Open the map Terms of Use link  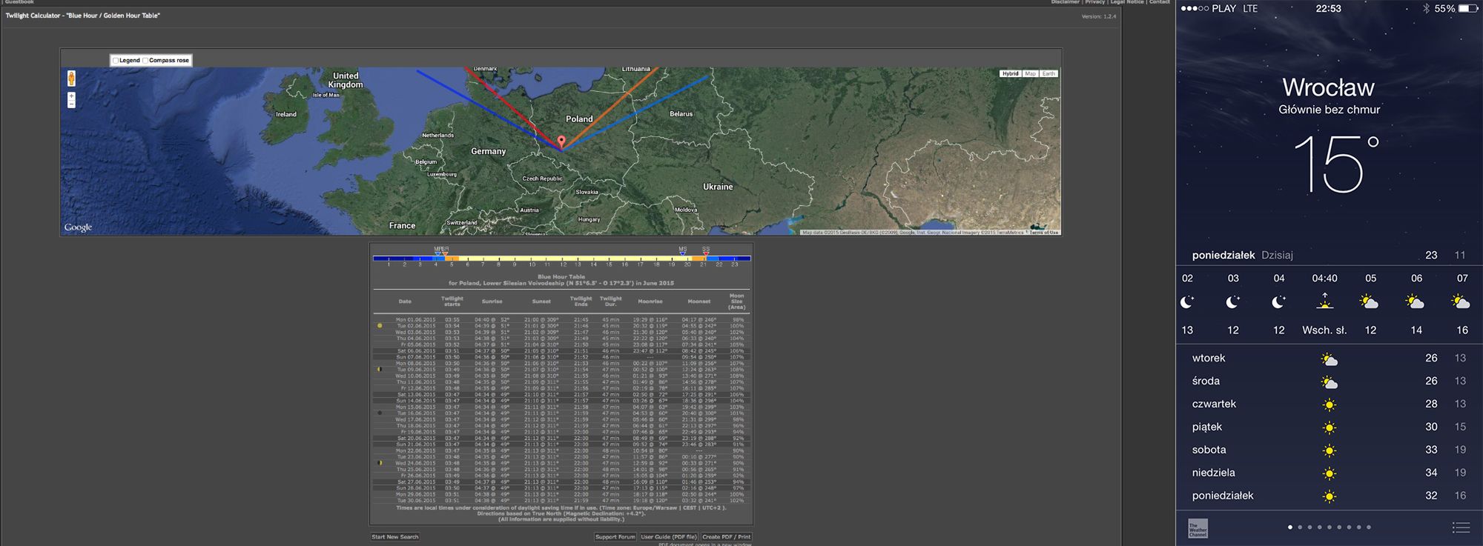click(1044, 233)
